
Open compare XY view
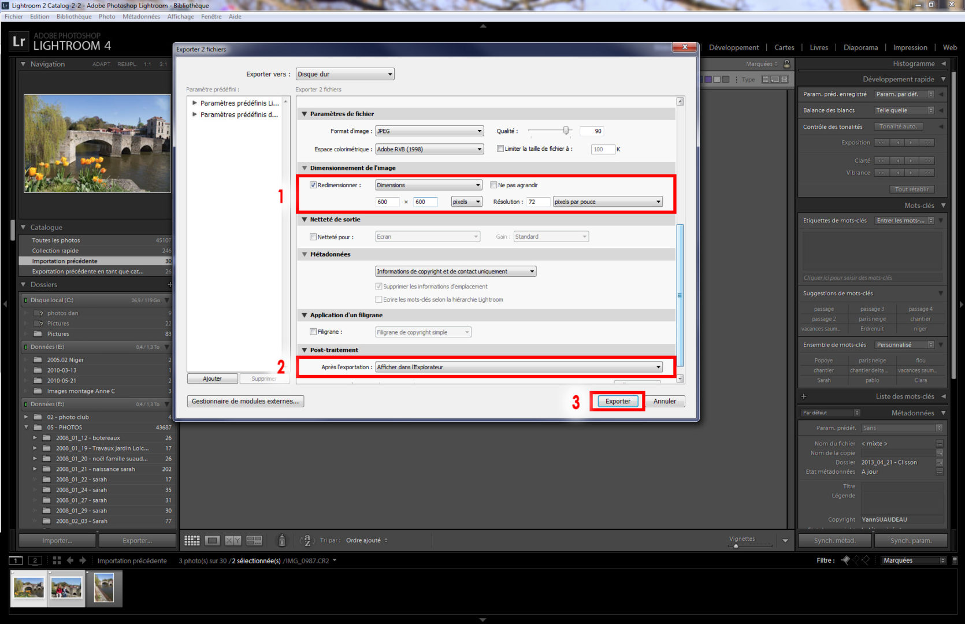pos(233,541)
